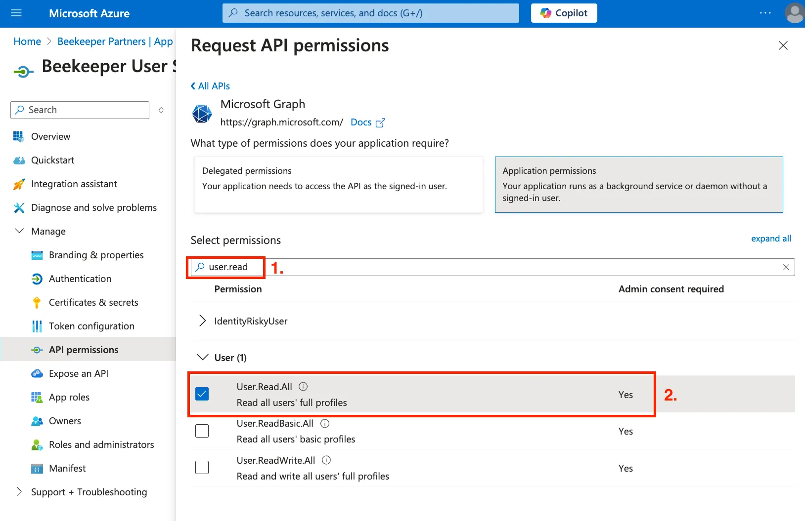Click into the permissions filter field
The height and width of the screenshot is (521, 805).
[x=492, y=267]
